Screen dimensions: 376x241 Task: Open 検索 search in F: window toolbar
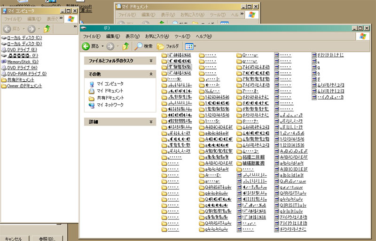tap(143, 46)
